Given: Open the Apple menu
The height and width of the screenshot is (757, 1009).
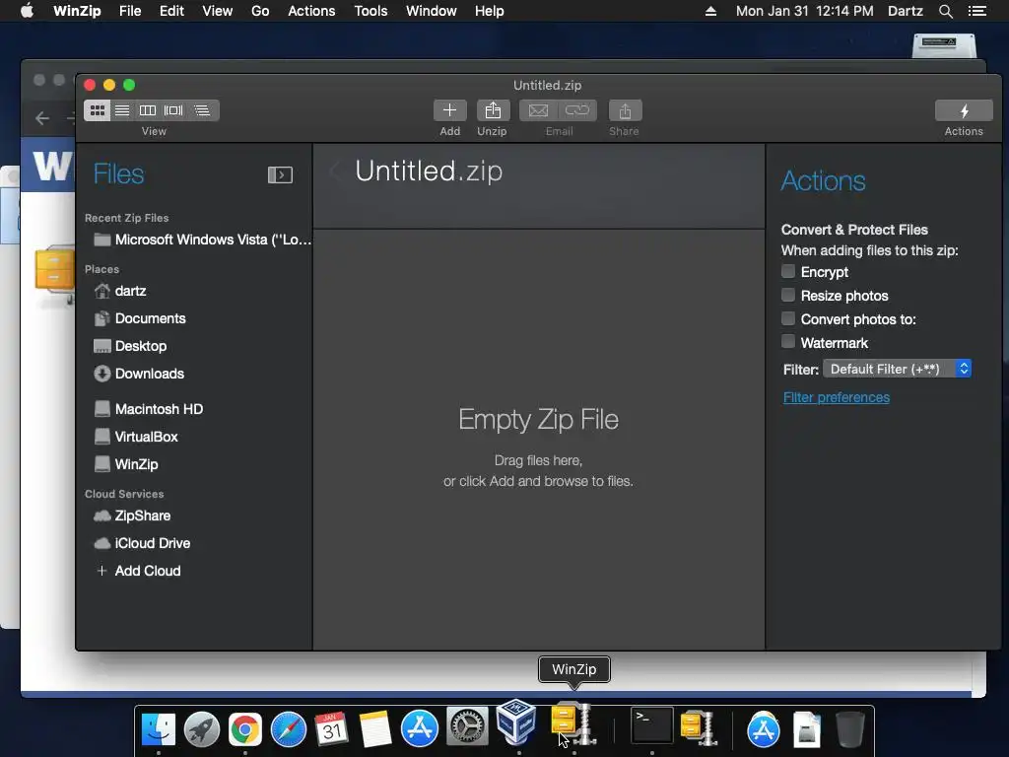Looking at the screenshot, I should pyautogui.click(x=27, y=10).
